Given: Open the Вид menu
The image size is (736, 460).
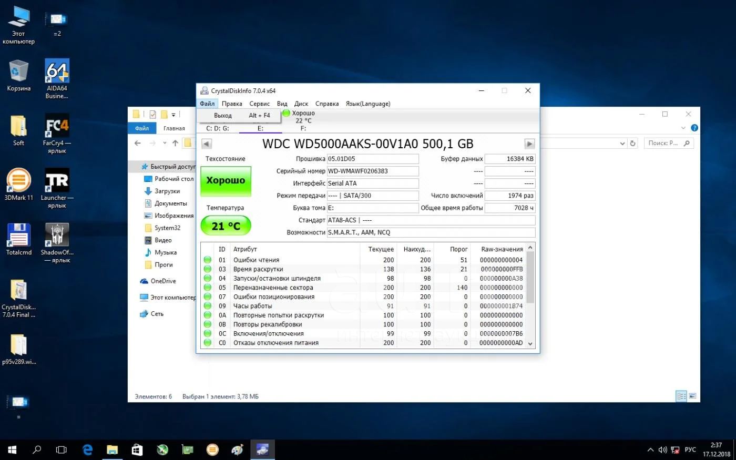Looking at the screenshot, I should [282, 104].
